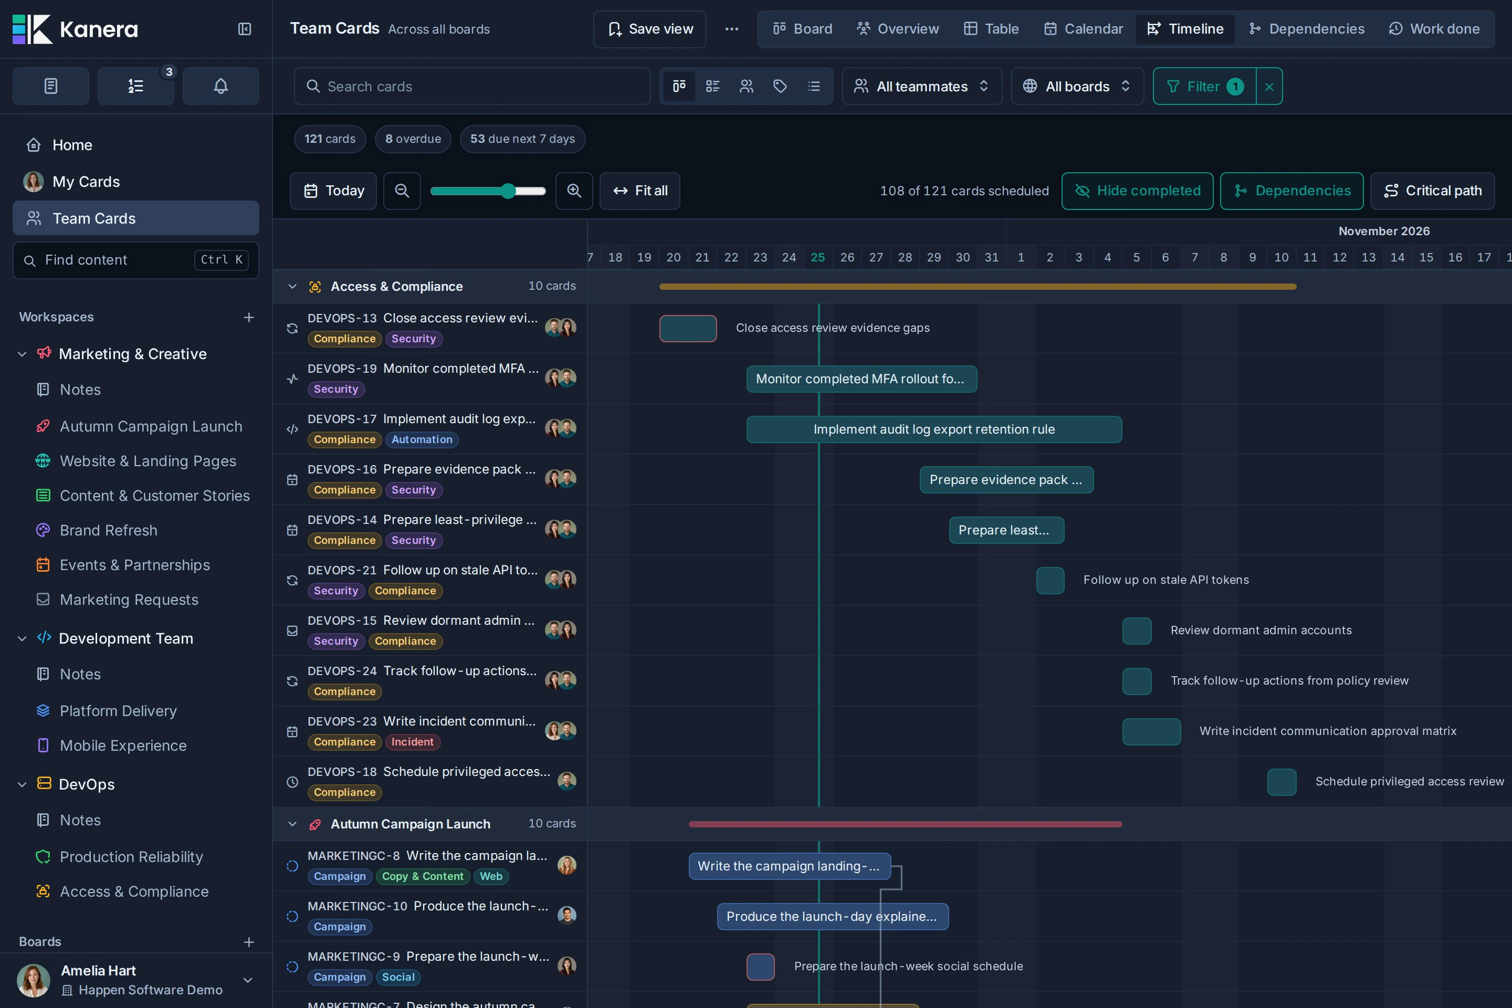Viewport: 1512px width, 1008px height.
Task: Click the Search cards field
Action: pyautogui.click(x=472, y=86)
